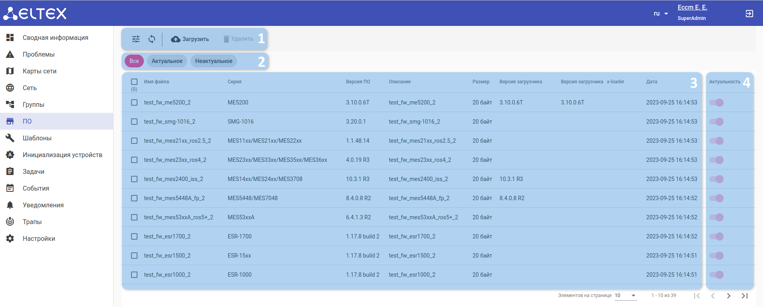Filter by the Актуальное chip

(x=167, y=61)
